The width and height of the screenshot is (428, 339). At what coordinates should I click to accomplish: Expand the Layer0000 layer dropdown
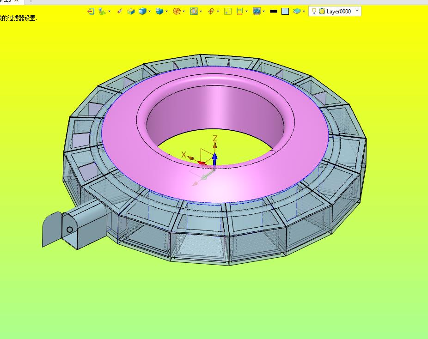(357, 11)
